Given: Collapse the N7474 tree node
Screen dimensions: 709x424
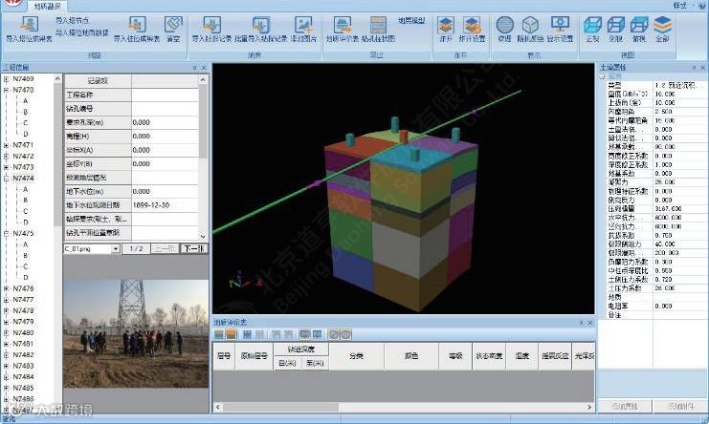Looking at the screenshot, I should 7,179.
